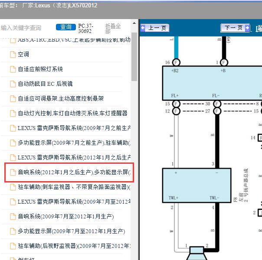Click the FL+ terminal label in diagram
The width and height of the screenshot is (262, 260).
[x=175, y=96]
